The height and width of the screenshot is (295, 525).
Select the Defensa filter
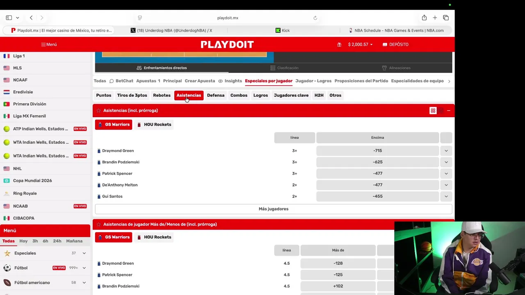pos(216,95)
